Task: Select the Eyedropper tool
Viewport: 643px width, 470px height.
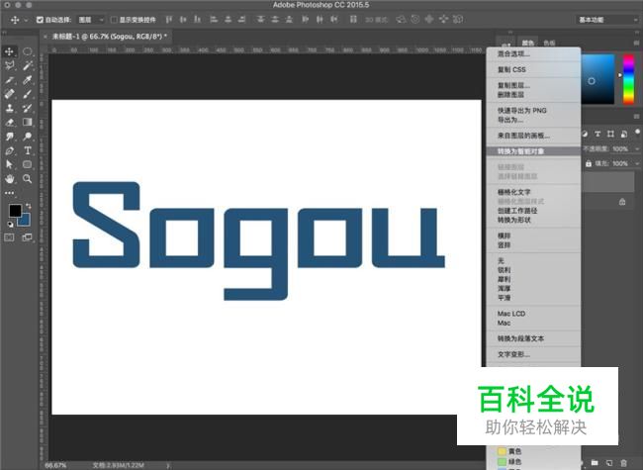Action: click(x=27, y=80)
